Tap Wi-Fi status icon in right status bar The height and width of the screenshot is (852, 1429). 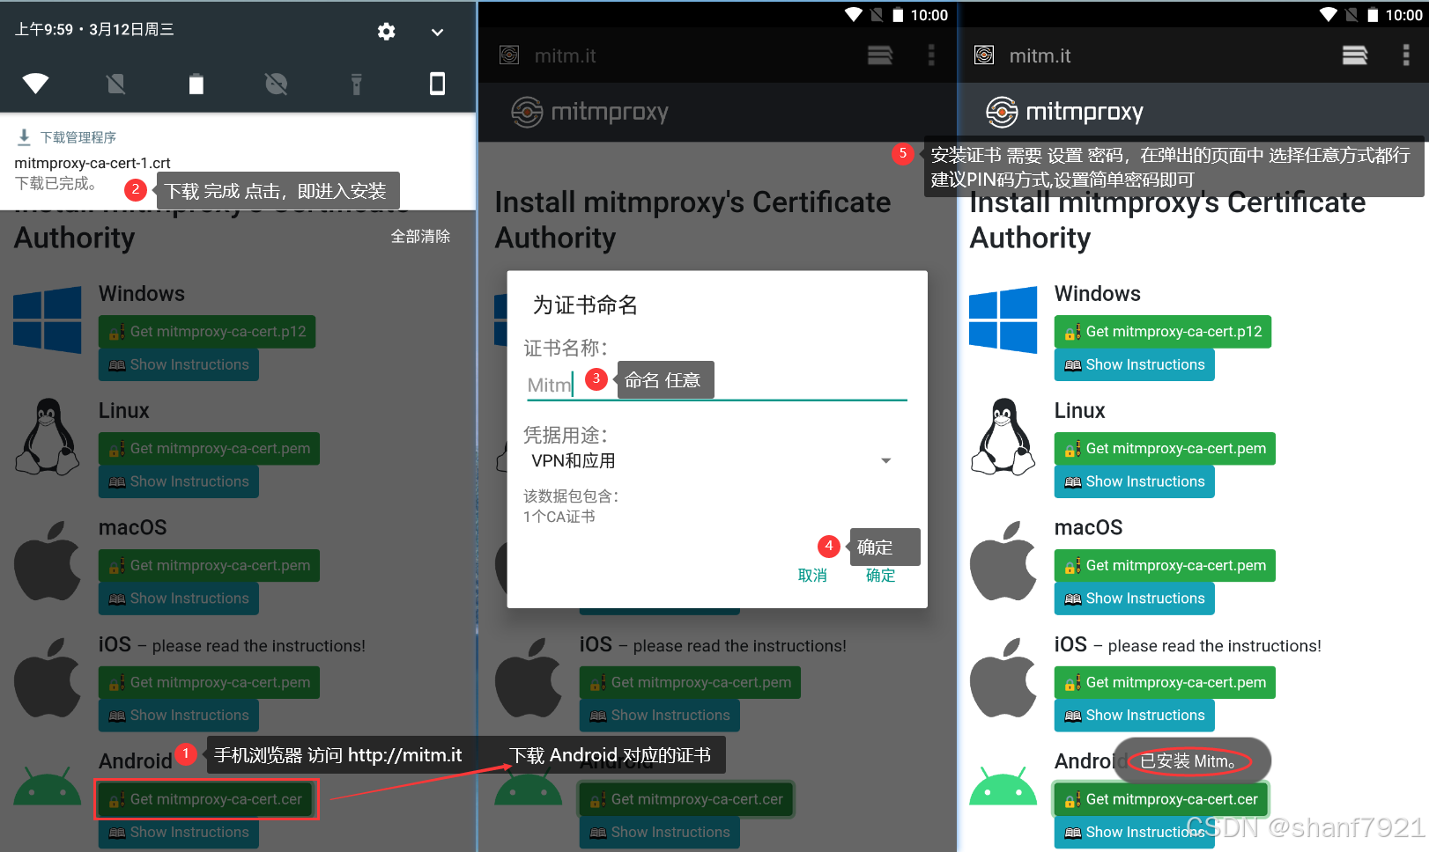[x=1329, y=14]
